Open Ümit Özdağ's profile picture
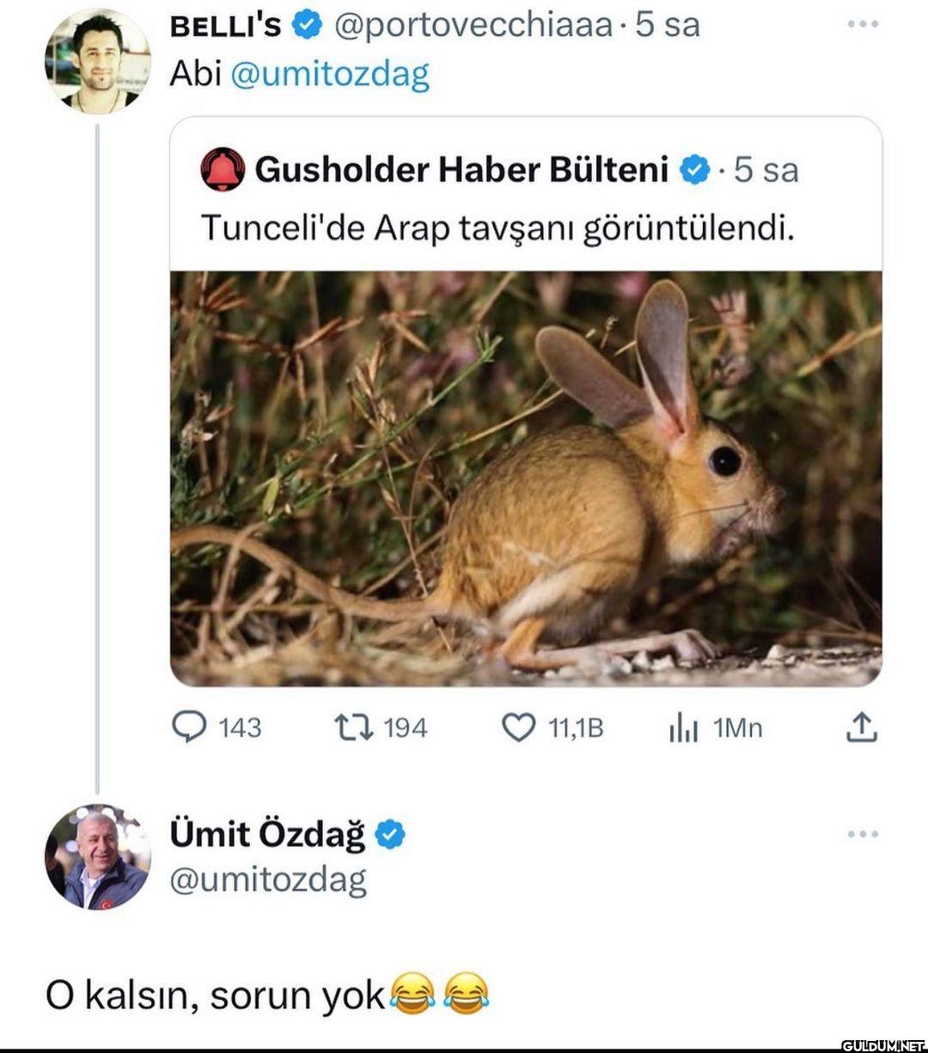 (97, 856)
